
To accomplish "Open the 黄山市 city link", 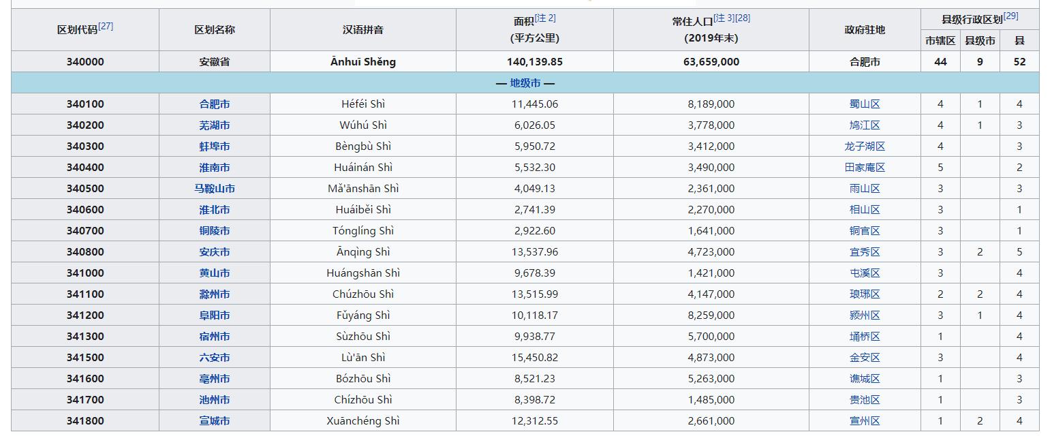I will click(x=214, y=273).
